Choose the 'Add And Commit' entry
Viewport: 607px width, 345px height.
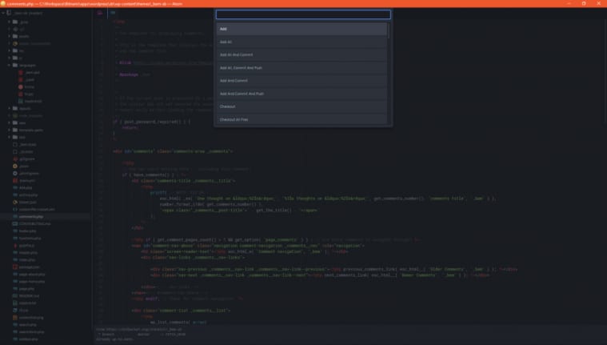[x=302, y=81]
